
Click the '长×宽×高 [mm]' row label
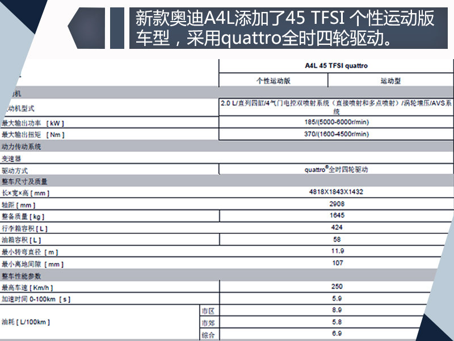click(26, 193)
